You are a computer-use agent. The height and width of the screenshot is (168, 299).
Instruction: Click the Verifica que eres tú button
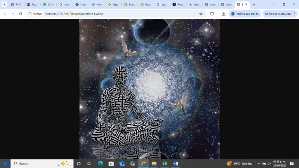coord(245,14)
